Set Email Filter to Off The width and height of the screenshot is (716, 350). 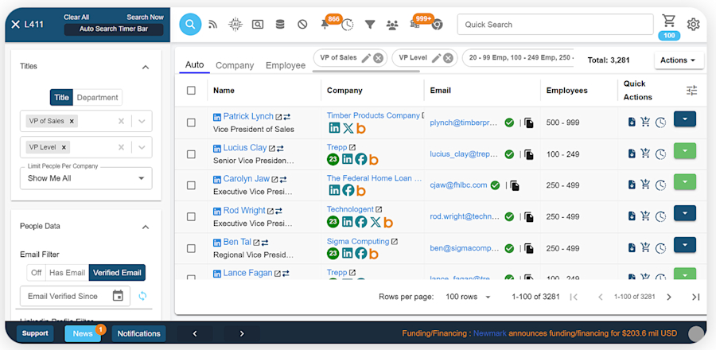[x=36, y=272]
